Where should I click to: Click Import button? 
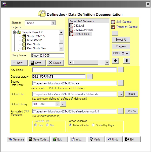(x=131, y=94)
